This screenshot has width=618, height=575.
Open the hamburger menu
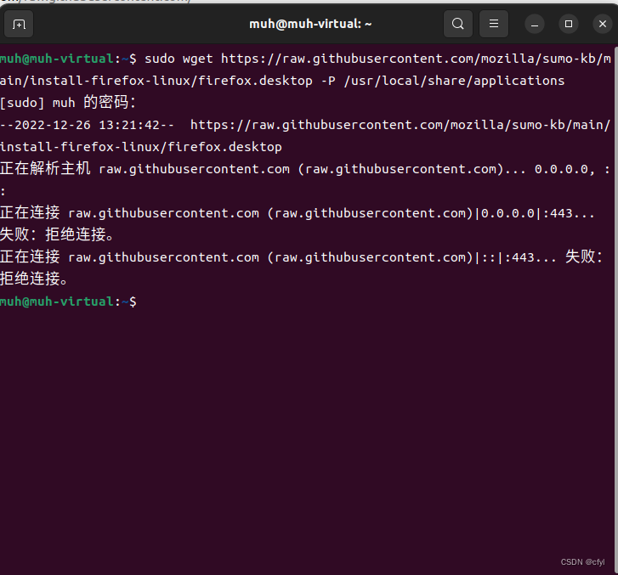(x=494, y=24)
